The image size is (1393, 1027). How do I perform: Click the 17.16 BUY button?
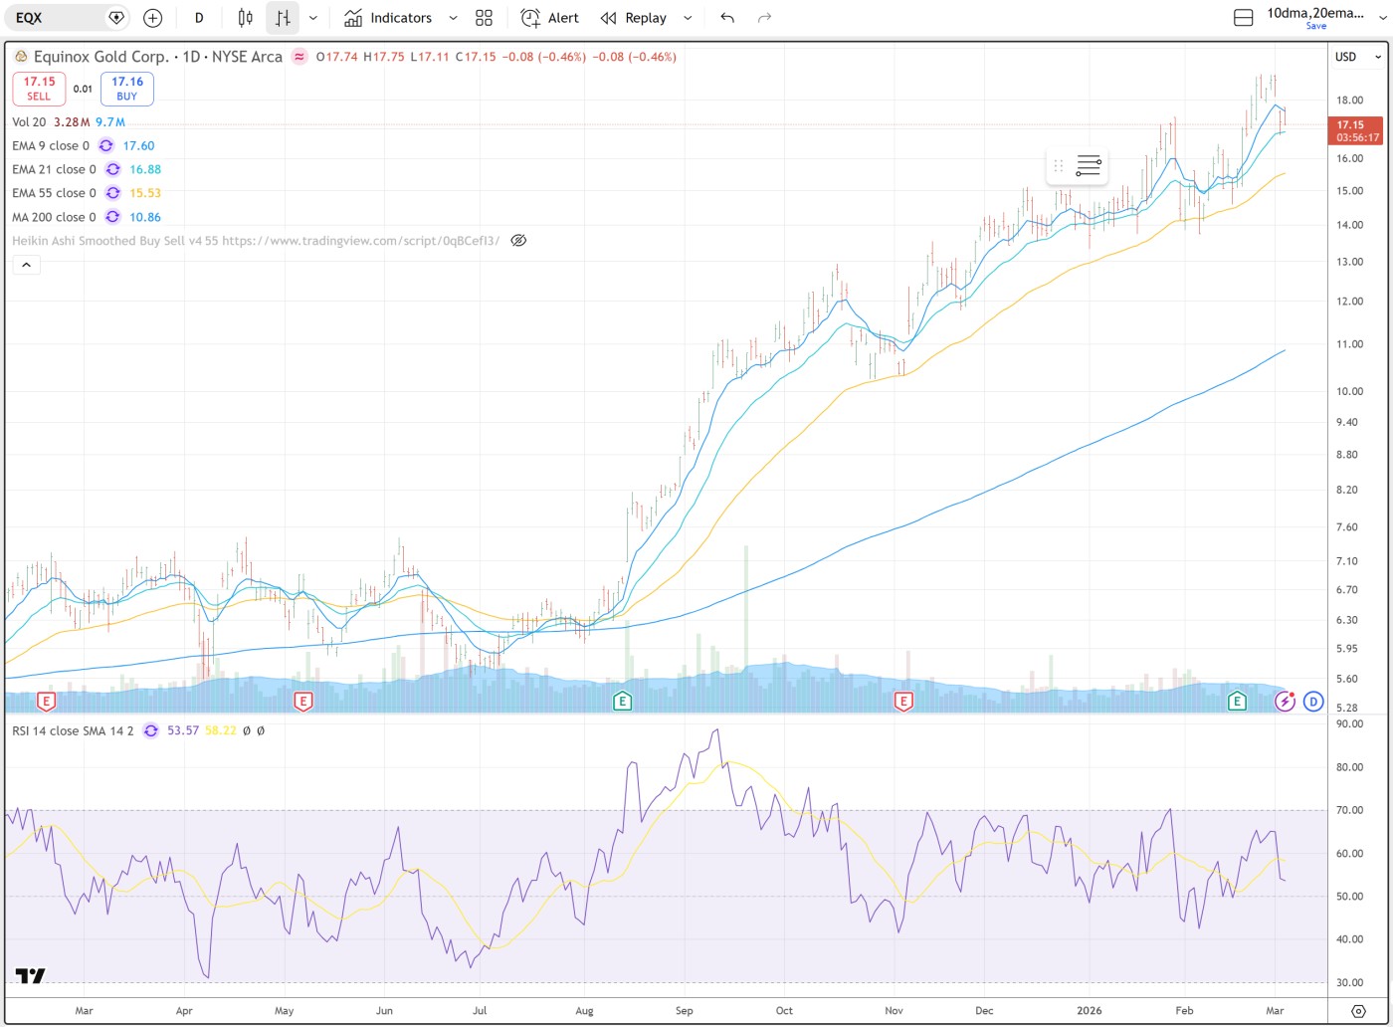(126, 89)
